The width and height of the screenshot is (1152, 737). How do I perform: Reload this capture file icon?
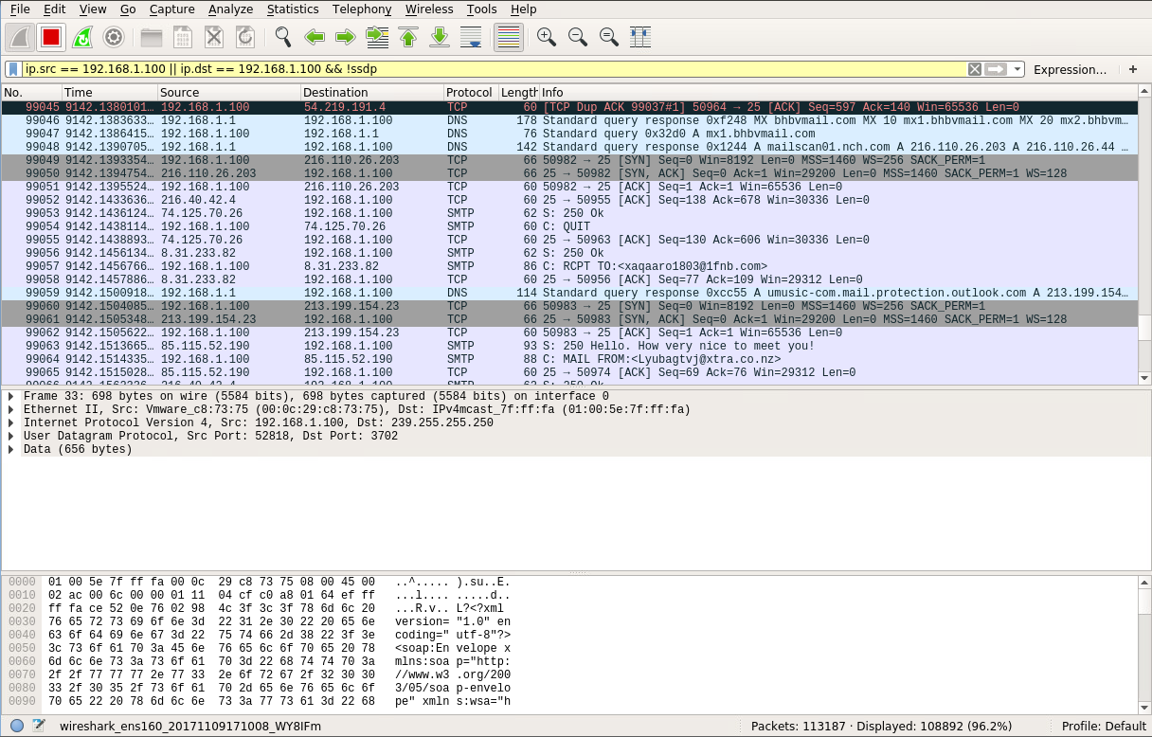pyautogui.click(x=245, y=37)
